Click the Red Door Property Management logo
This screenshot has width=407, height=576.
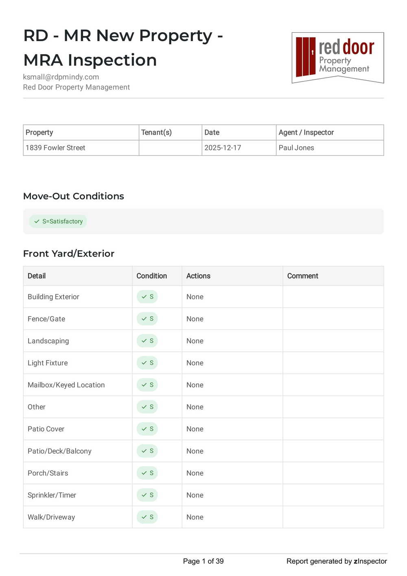point(337,57)
